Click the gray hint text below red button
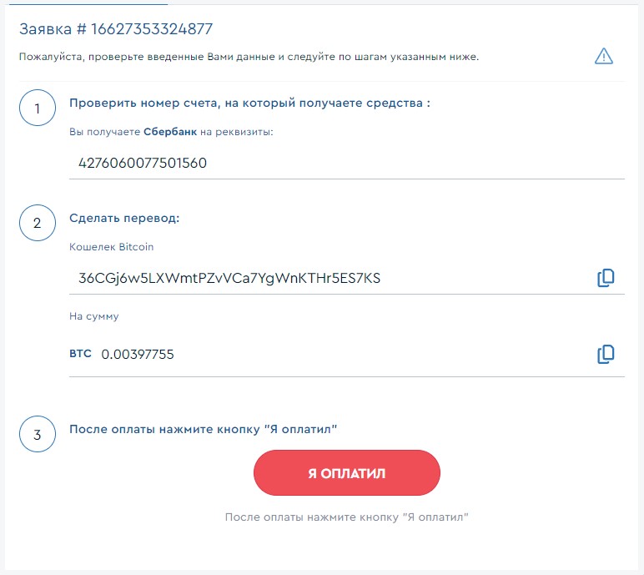 point(346,517)
